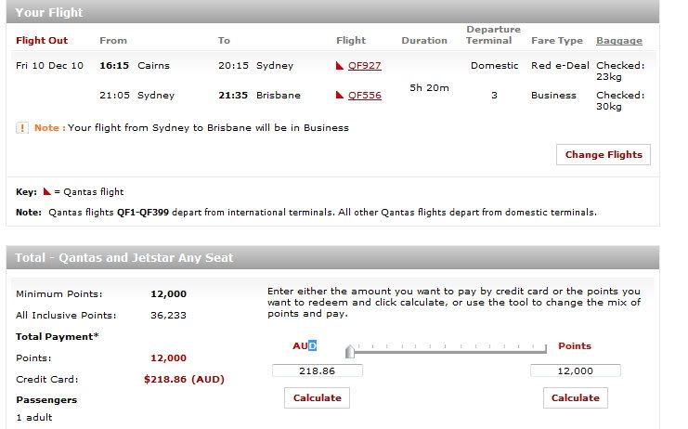The height and width of the screenshot is (429, 688).
Task: Click 'Checked: 23kg' baggage allowance
Action: pos(620,71)
